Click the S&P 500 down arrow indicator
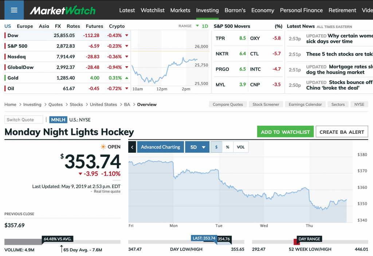Image resolution: width=373 pixels, height=256 pixels. (127, 46)
